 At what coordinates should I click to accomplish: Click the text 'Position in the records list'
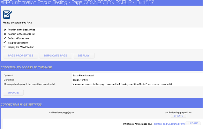(21, 34)
